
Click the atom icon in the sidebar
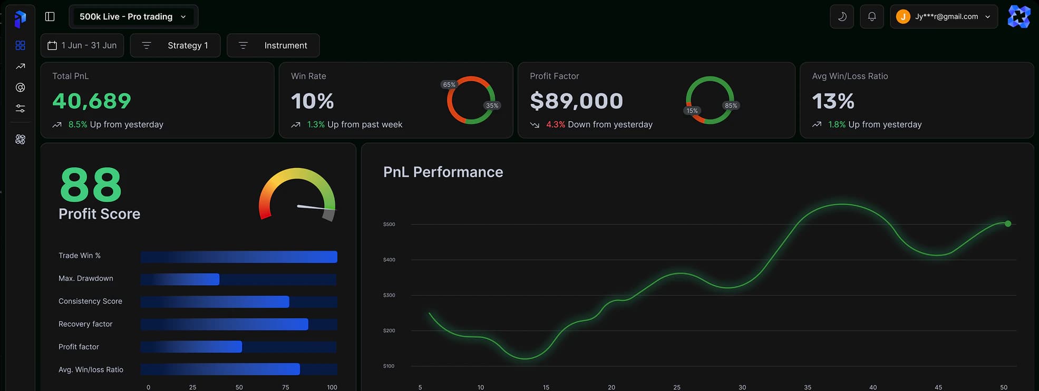[x=20, y=139]
